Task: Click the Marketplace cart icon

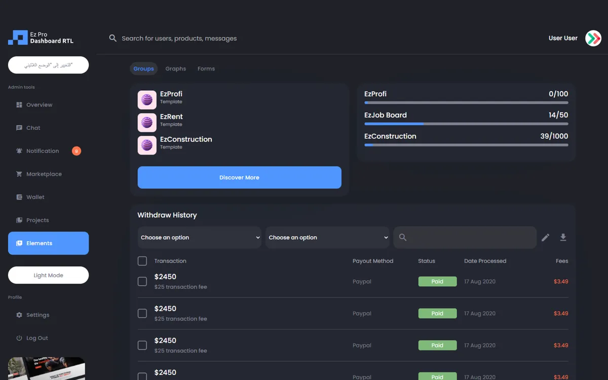Action: pos(19,174)
